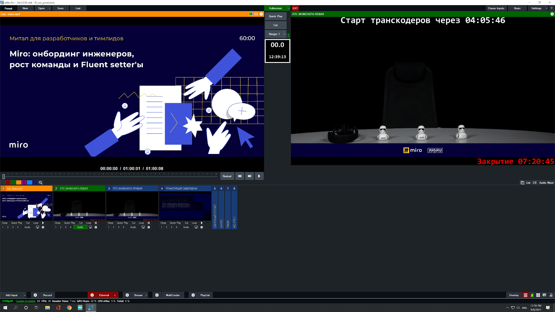
Task: Select the orange colour category swatch
Action: point(19,182)
